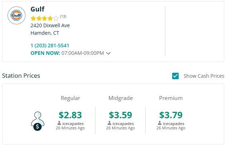Open the Gulf station name heading

[x=37, y=9]
